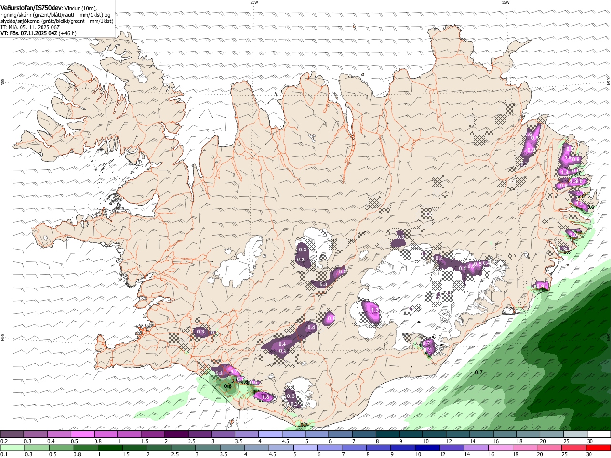
Task: Click the '30' label in the upper legend row
Action: pyautogui.click(x=590, y=441)
